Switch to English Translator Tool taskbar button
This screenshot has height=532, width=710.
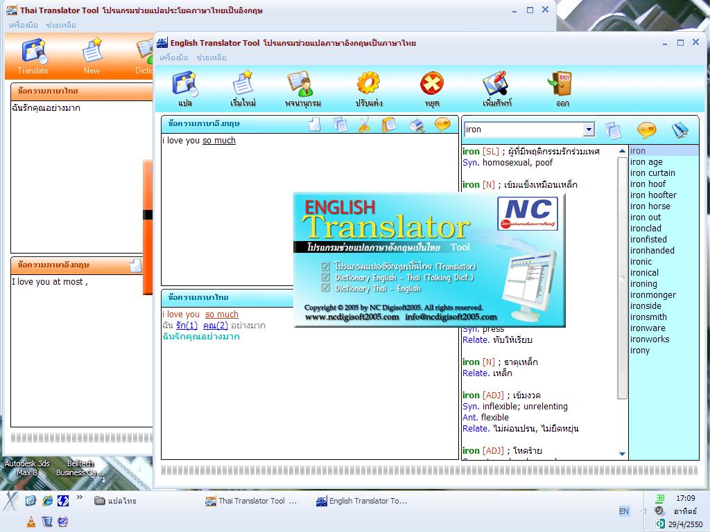point(362,501)
